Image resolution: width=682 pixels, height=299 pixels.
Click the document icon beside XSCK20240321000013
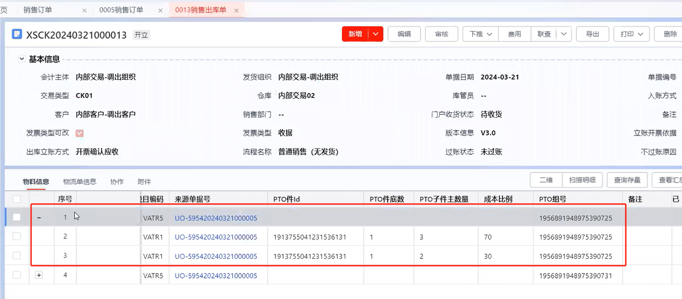[x=17, y=34]
